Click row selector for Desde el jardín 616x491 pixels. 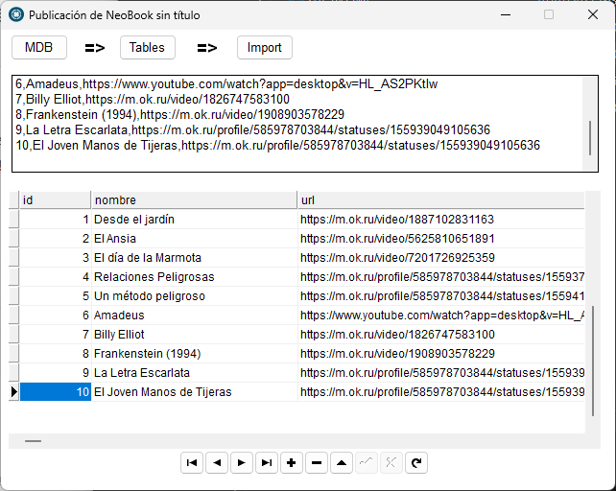pyautogui.click(x=13, y=220)
